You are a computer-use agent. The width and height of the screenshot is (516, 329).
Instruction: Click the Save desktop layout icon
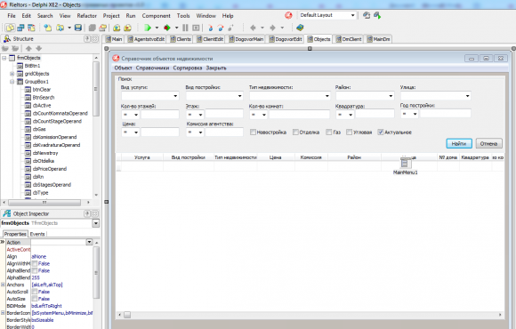367,15
